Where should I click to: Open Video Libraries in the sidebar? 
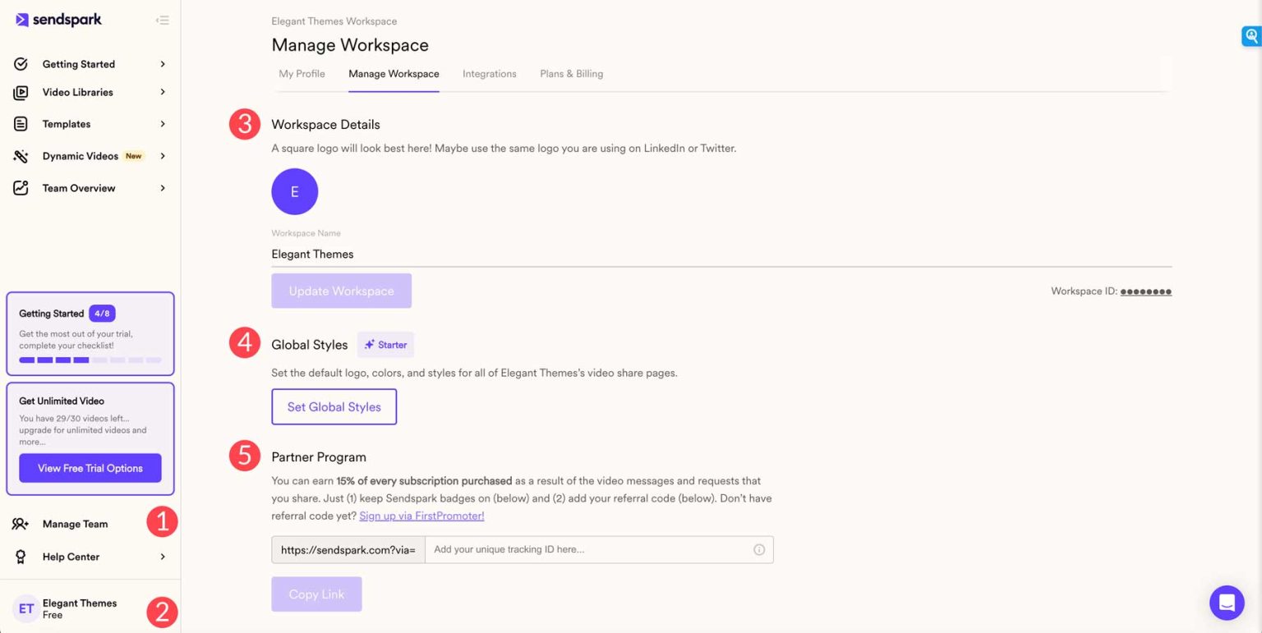78,92
